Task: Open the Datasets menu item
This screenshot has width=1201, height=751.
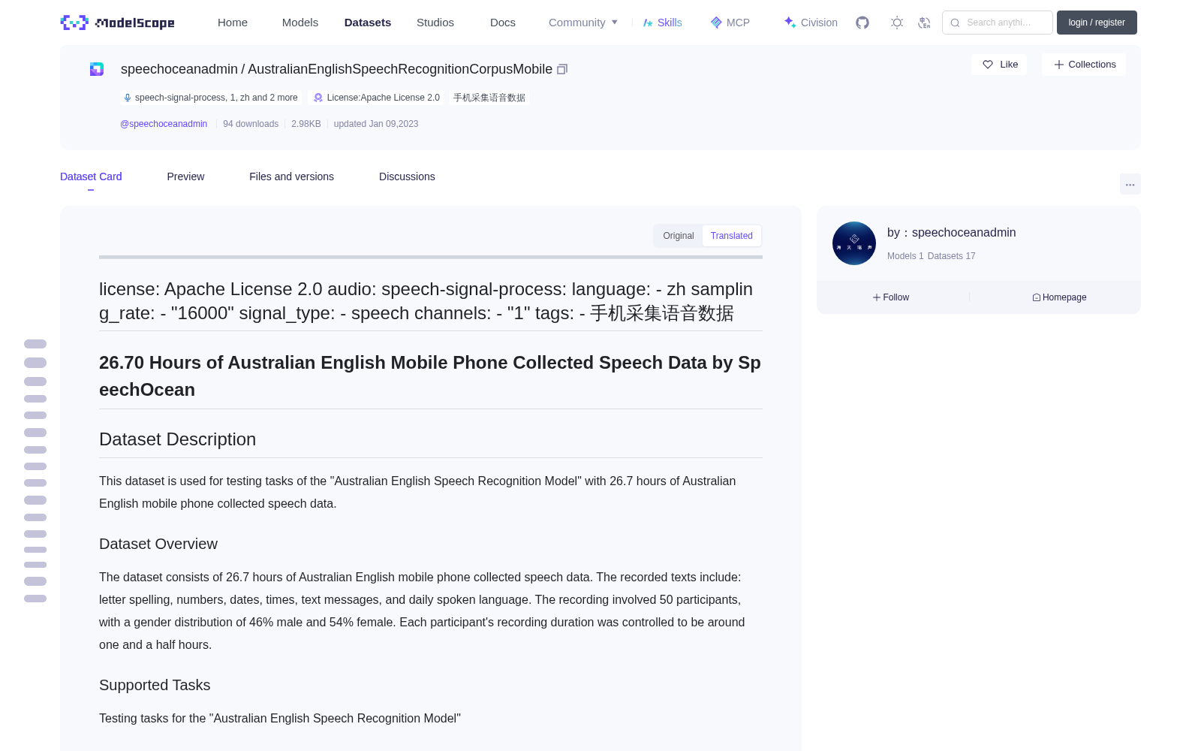Action: tap(368, 23)
